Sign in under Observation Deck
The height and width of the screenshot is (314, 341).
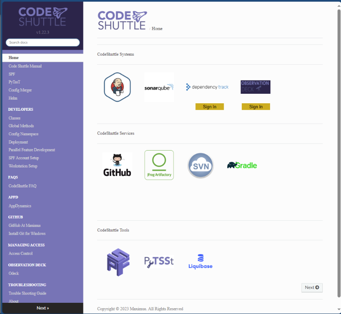pyautogui.click(x=256, y=107)
